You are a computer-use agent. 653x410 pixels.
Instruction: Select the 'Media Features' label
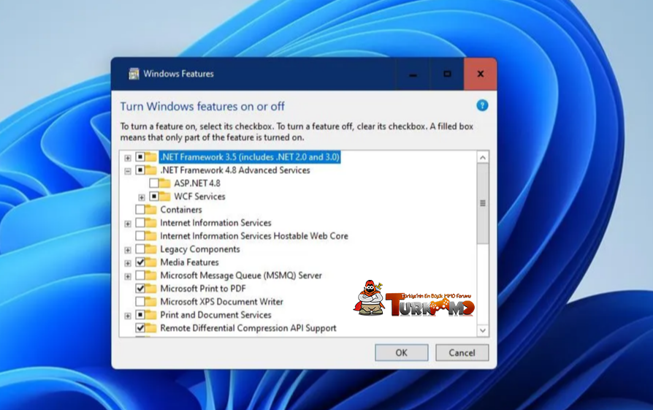[x=189, y=262]
